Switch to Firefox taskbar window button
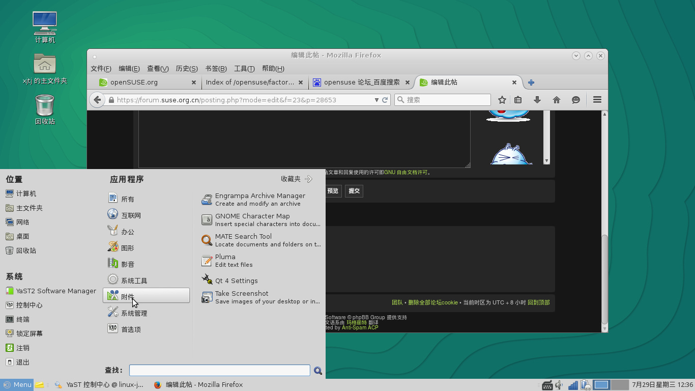Image resolution: width=695 pixels, height=391 pixels. (198, 384)
